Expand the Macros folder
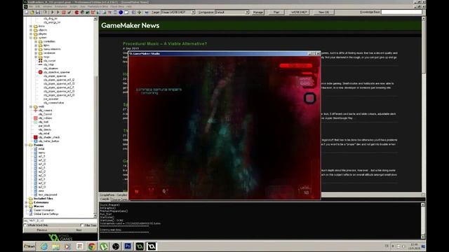449x252 pixels. coord(26,206)
